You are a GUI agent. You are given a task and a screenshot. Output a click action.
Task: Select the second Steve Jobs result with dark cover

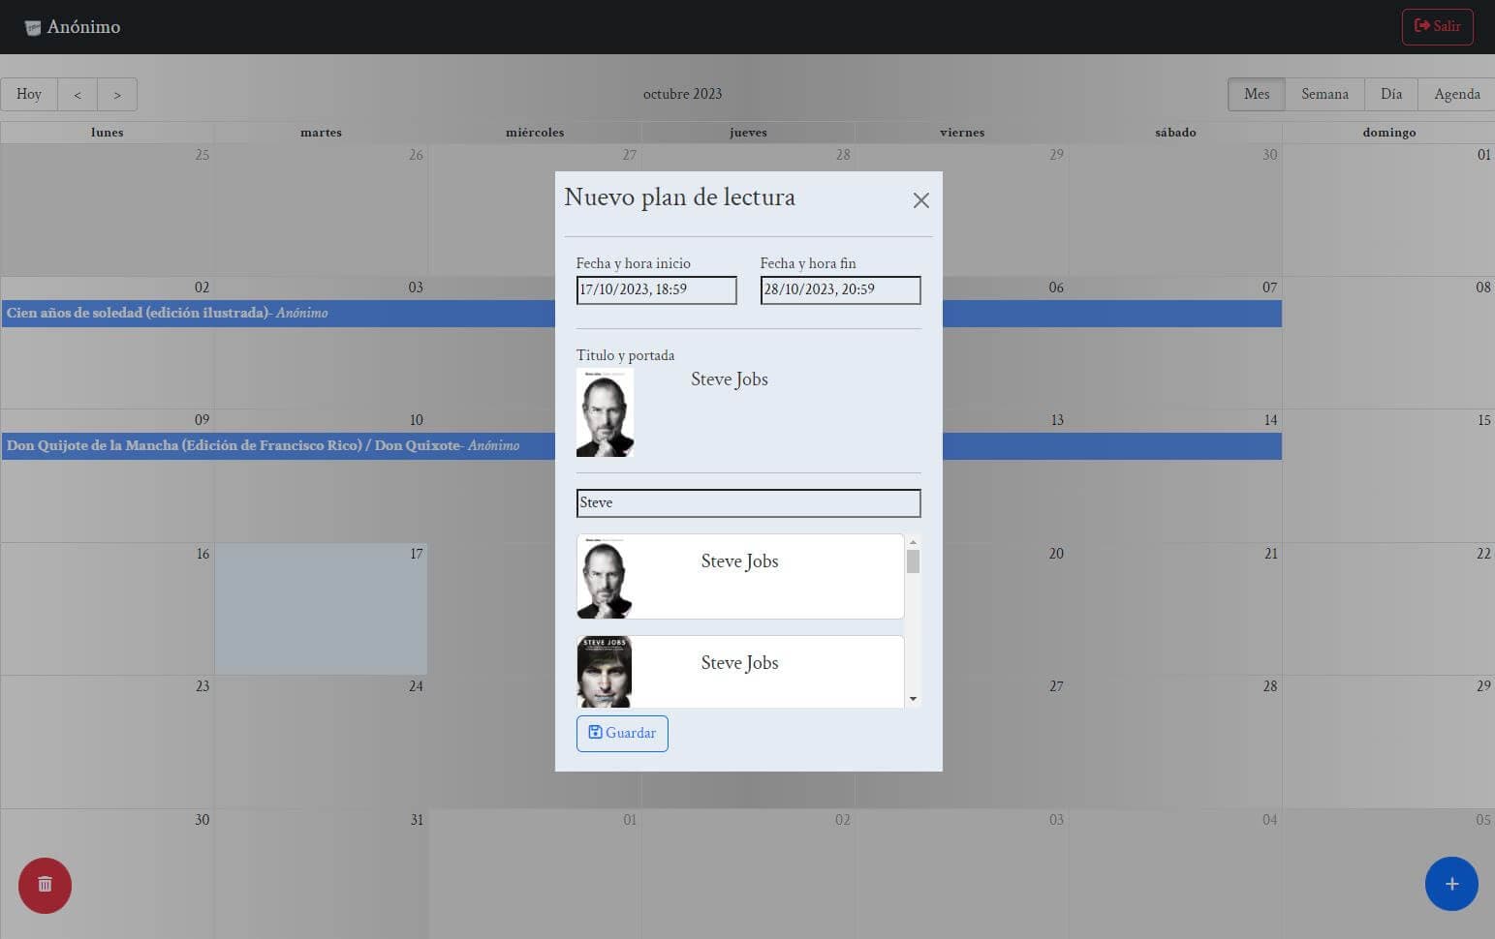pyautogui.click(x=740, y=672)
